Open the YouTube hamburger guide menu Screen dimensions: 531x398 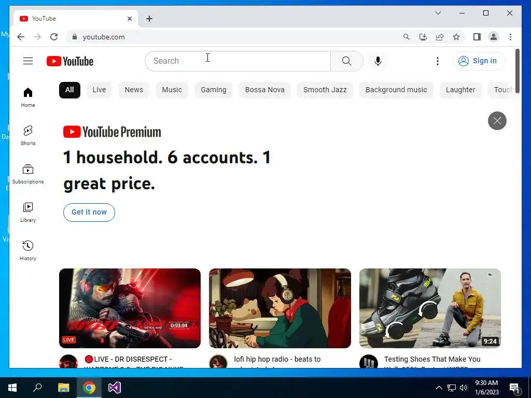pos(28,61)
